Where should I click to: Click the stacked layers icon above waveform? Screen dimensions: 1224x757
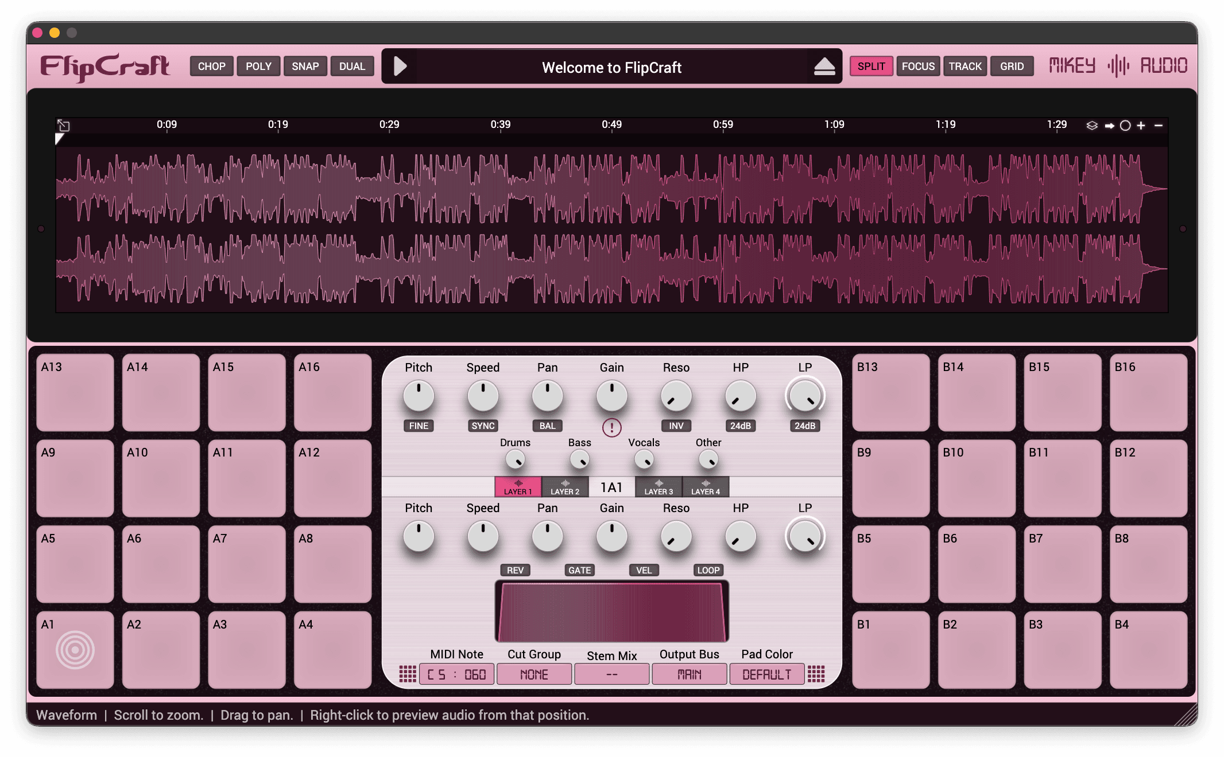tap(1091, 126)
